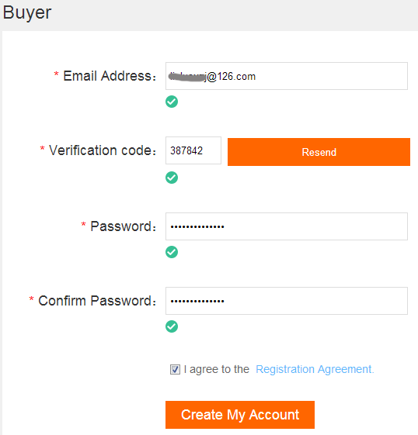
Task: Click the Email Address label text
Action: 110,76
